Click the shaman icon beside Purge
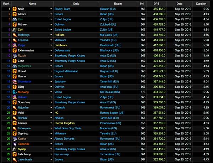Screen dimensions: 213x163 [15, 45]
